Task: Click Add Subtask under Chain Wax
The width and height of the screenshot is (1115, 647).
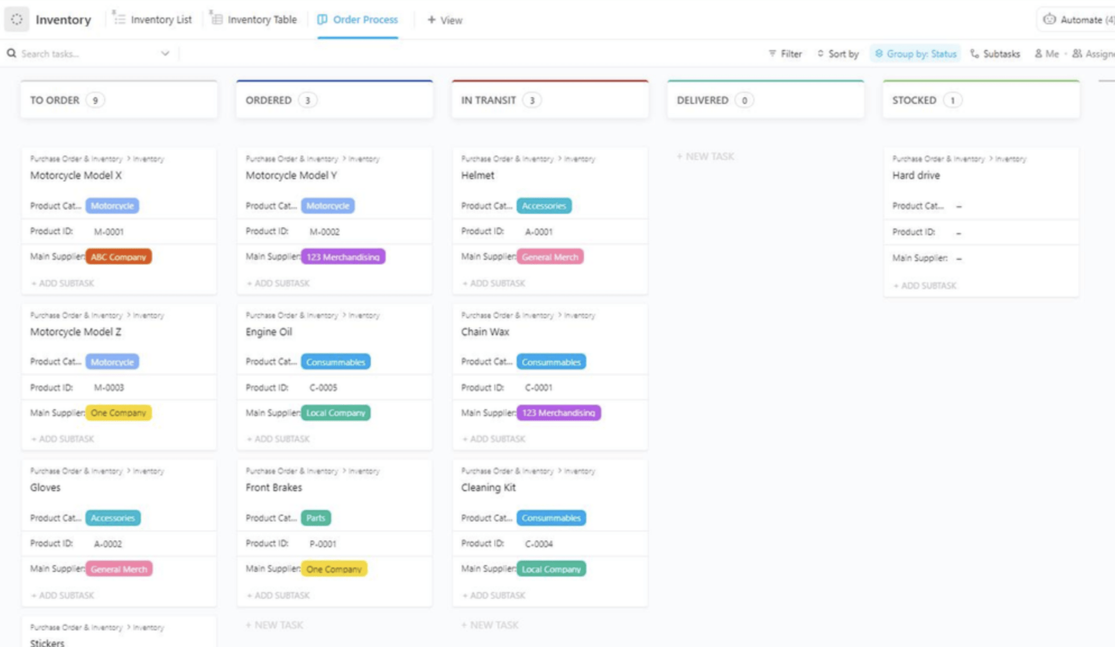Action: (493, 438)
